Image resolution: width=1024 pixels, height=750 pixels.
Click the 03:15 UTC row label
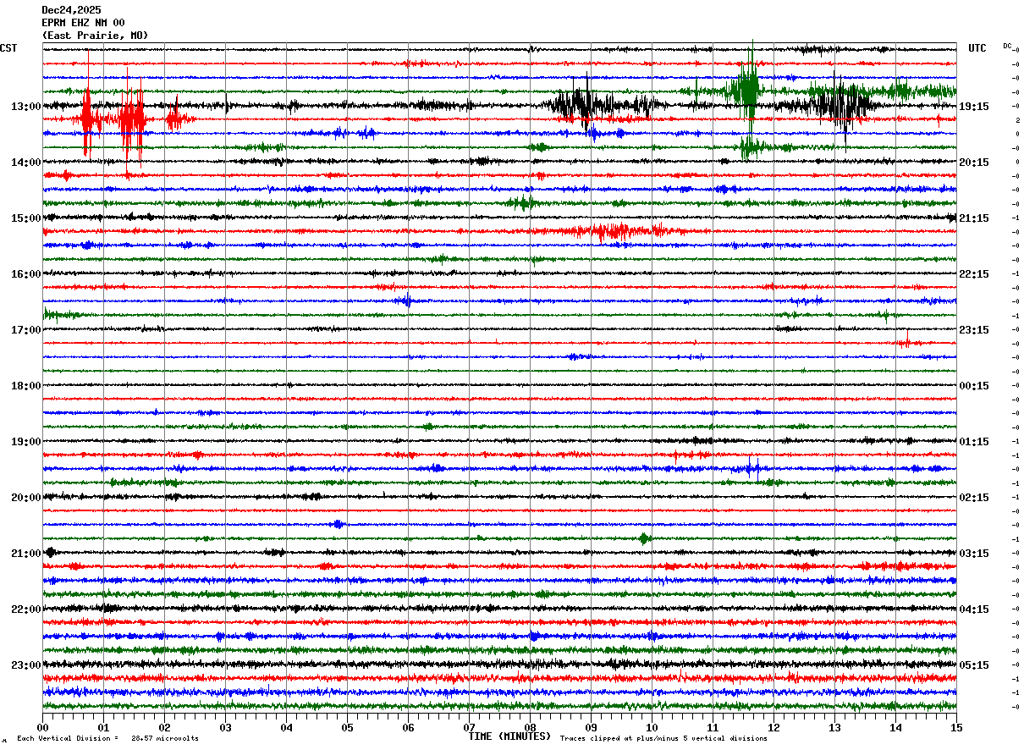point(974,554)
